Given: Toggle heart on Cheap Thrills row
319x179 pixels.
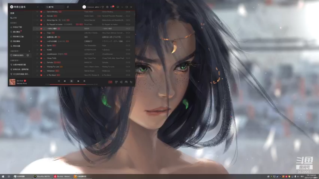Looking at the screenshot, I should point(41,58).
